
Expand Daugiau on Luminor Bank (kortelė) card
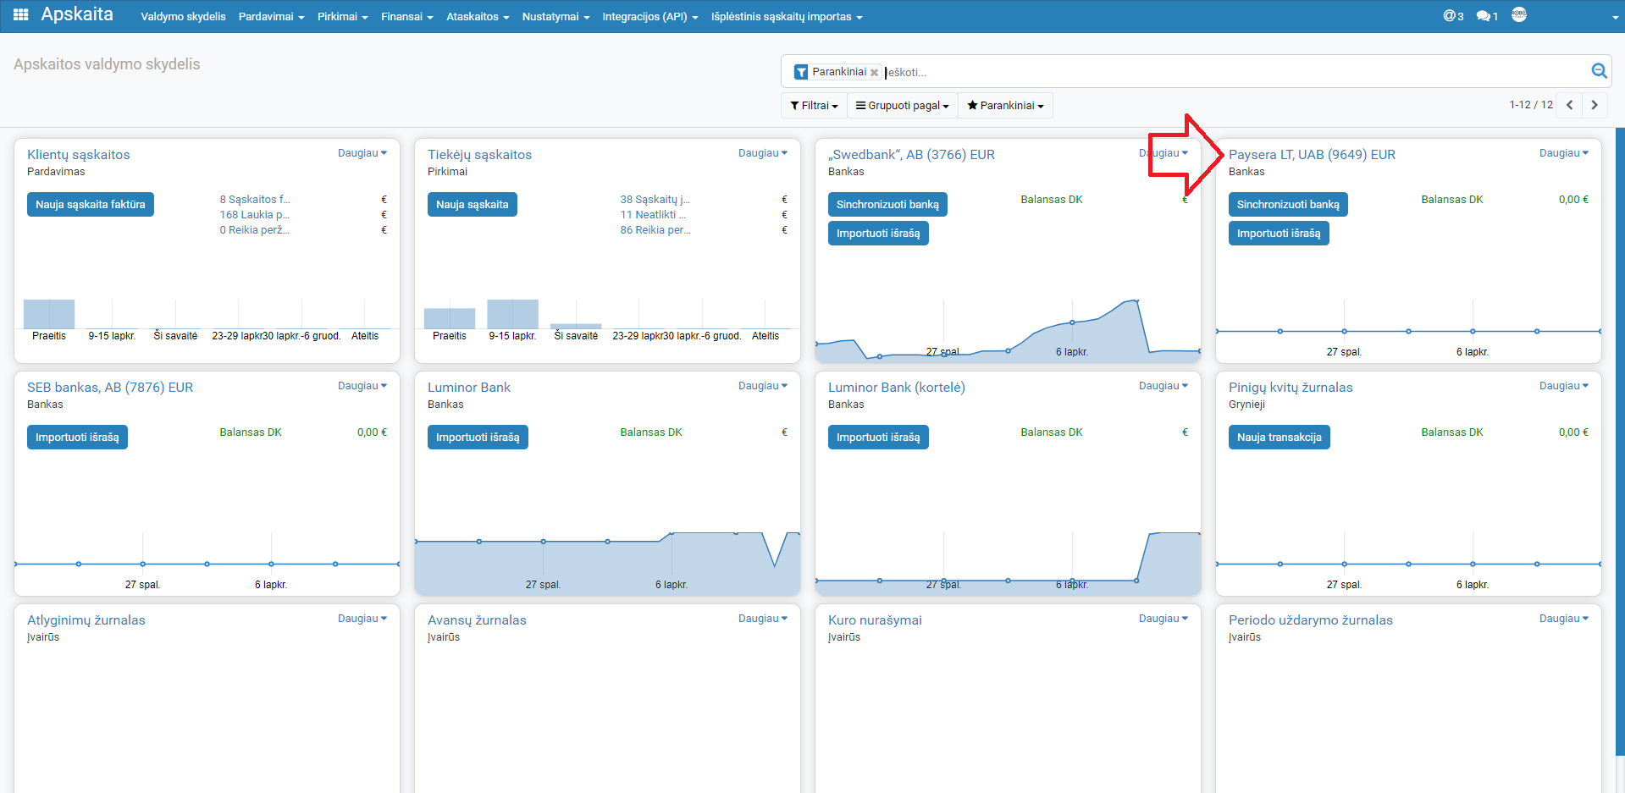pos(1163,386)
